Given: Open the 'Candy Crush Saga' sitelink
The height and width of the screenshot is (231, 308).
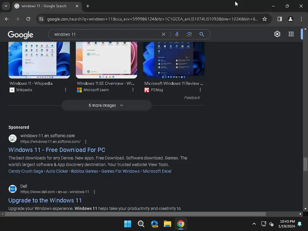Looking at the screenshot, I should 26,171.
